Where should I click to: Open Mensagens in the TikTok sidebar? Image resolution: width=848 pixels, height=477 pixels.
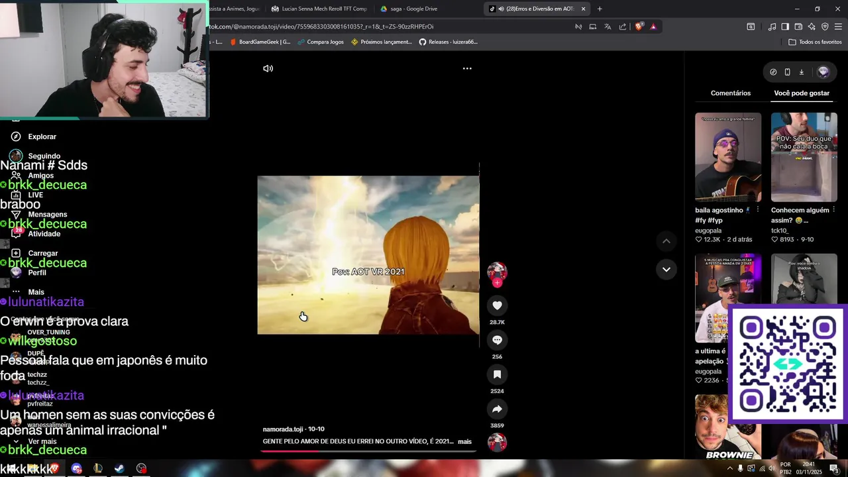(x=39, y=214)
